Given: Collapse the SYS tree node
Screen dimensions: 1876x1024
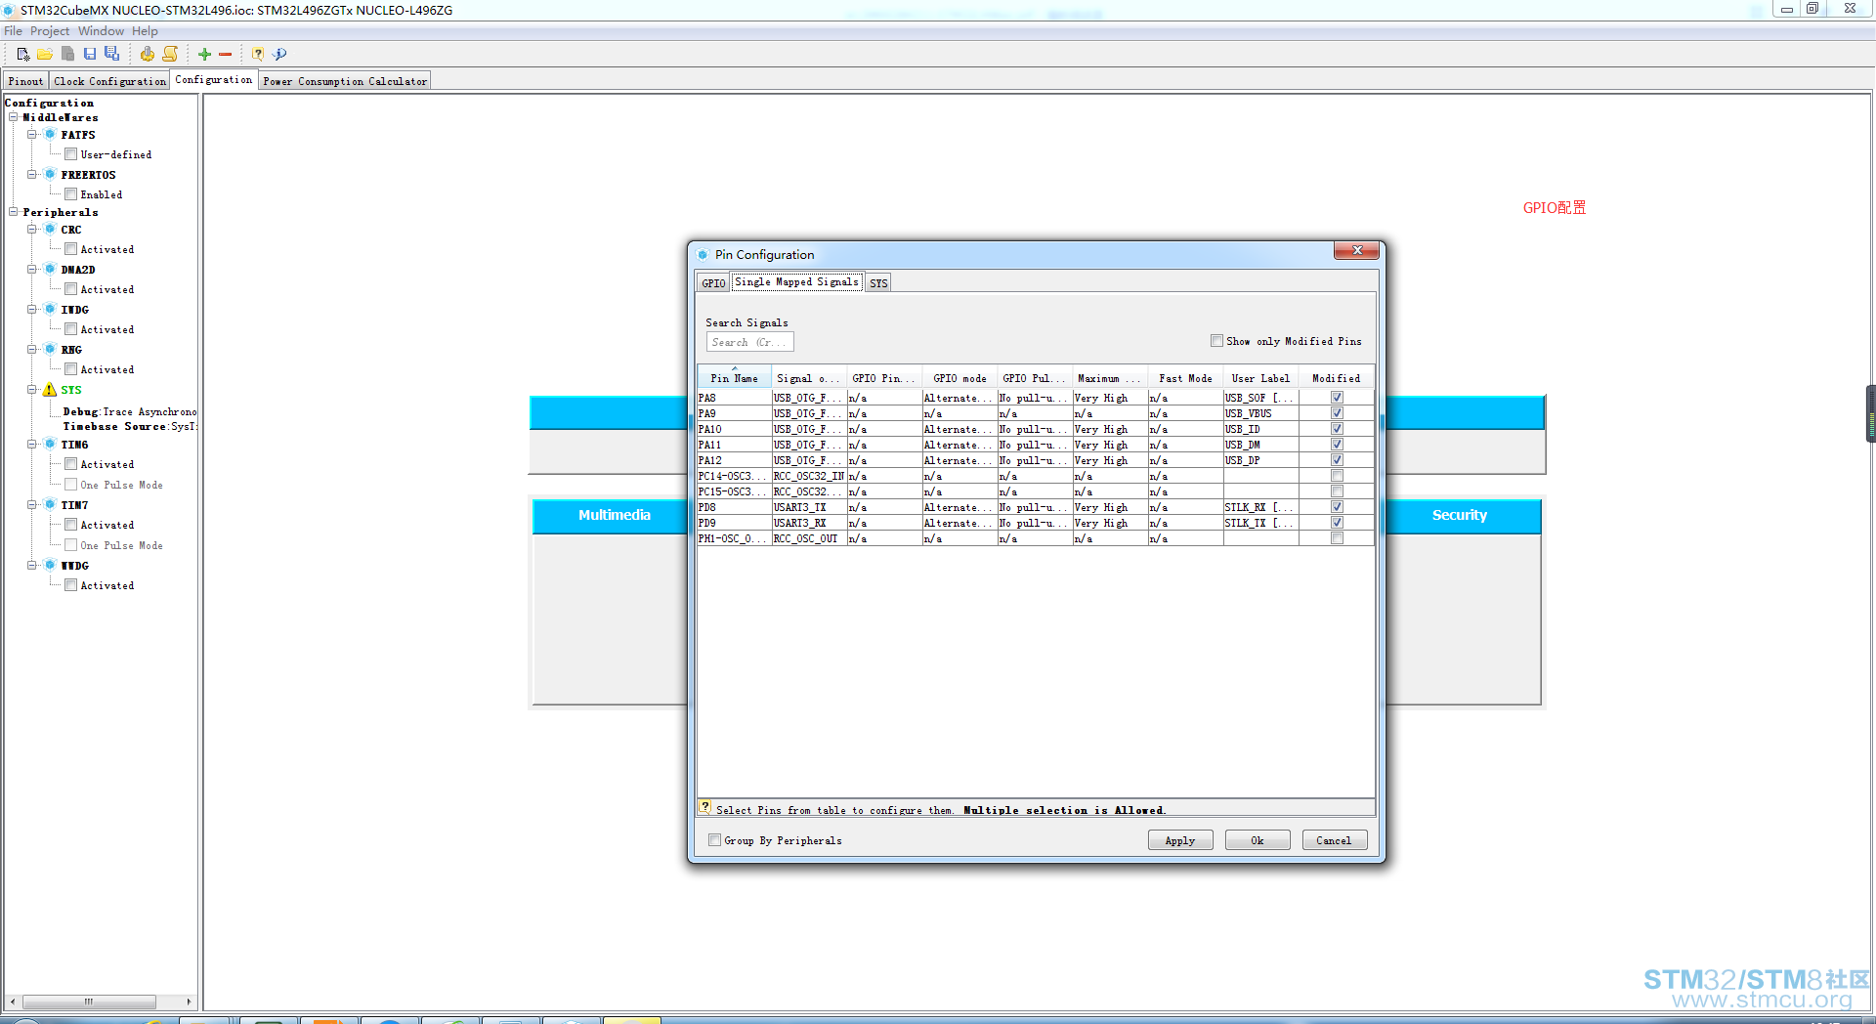Looking at the screenshot, I should pyautogui.click(x=32, y=390).
